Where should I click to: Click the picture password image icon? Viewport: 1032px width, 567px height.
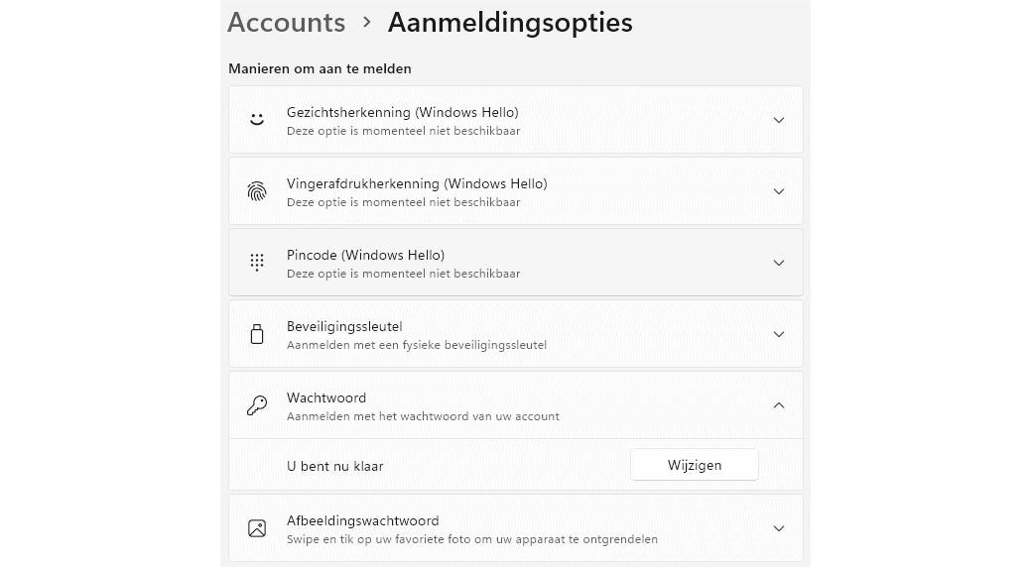pyautogui.click(x=257, y=528)
